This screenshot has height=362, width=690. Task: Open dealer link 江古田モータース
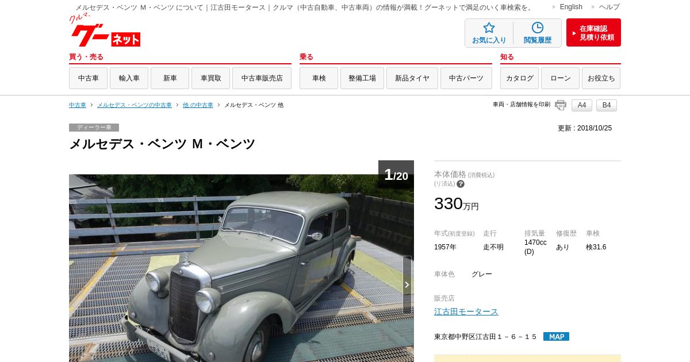[466, 311]
